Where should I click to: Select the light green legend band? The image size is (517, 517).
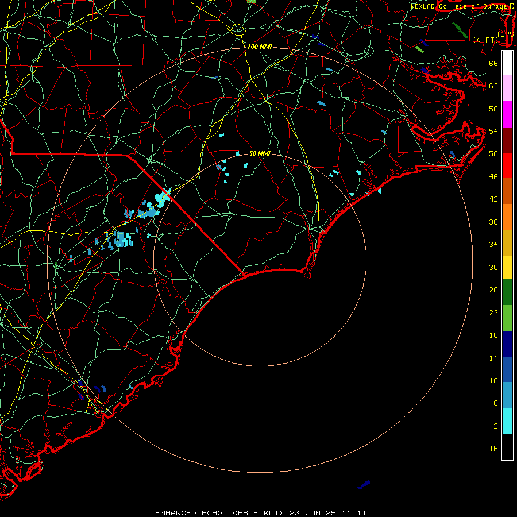[x=507, y=318]
